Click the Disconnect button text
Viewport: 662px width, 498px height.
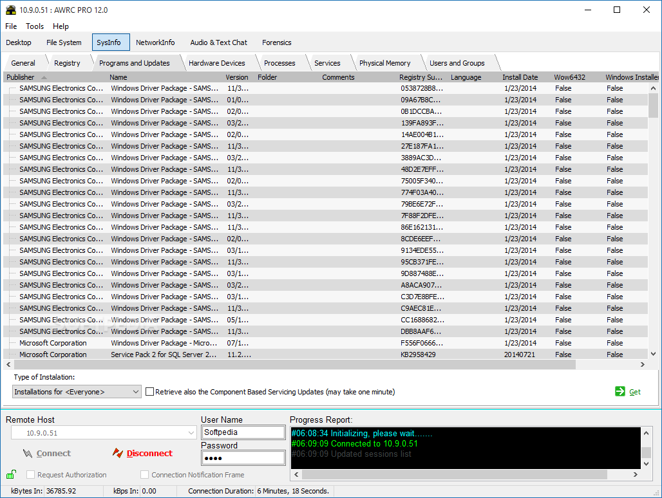click(x=149, y=454)
